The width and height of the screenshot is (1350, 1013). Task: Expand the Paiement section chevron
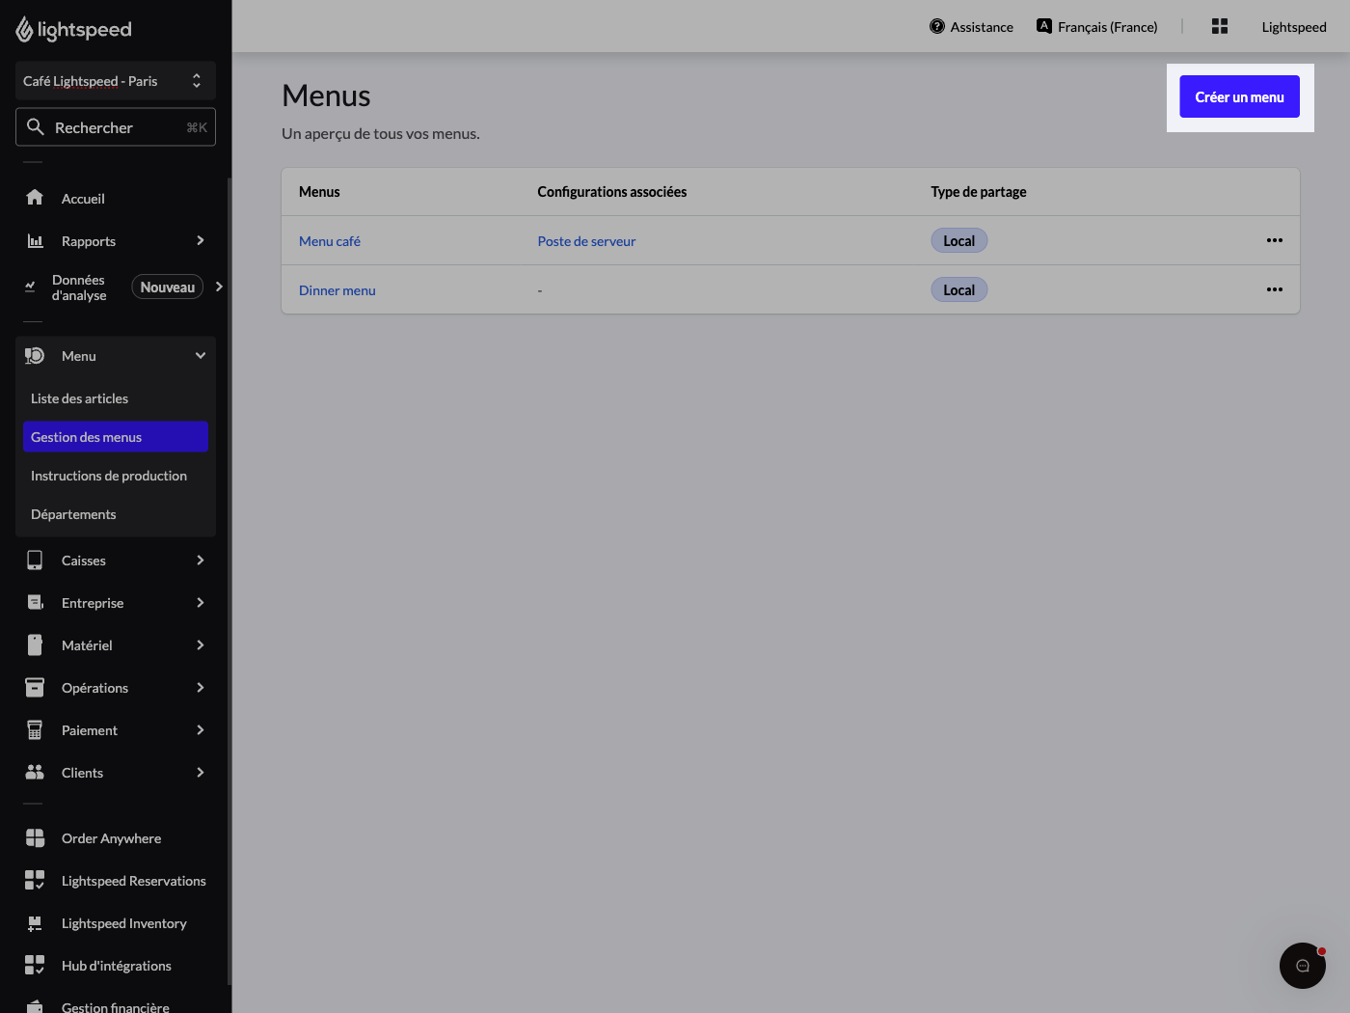coord(201,730)
